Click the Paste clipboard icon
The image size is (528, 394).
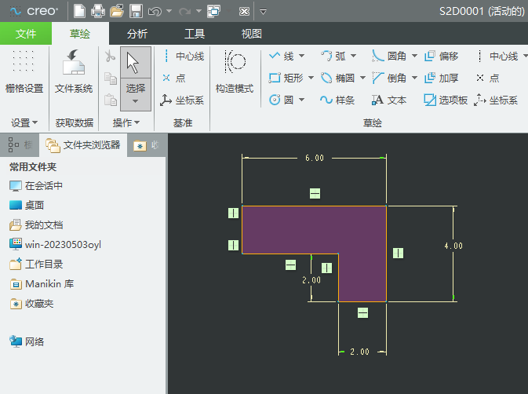pyautogui.click(x=110, y=100)
